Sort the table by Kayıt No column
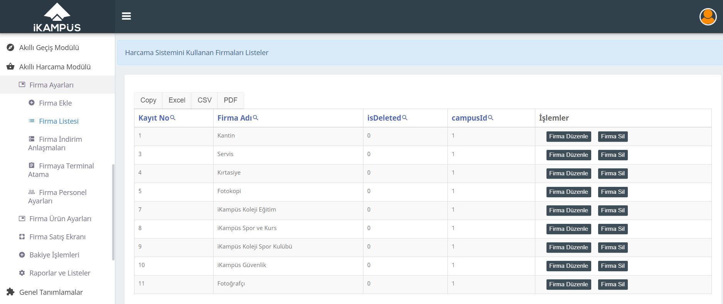This screenshot has height=304, width=723. (x=154, y=118)
